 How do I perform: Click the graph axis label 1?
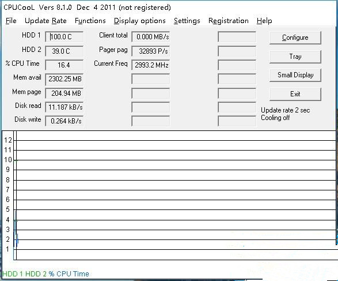(7, 249)
